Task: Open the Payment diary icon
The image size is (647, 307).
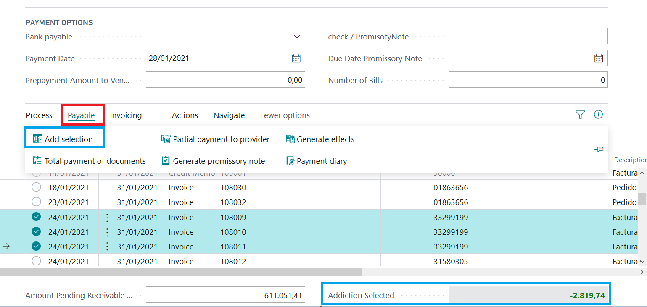Action: click(x=290, y=161)
